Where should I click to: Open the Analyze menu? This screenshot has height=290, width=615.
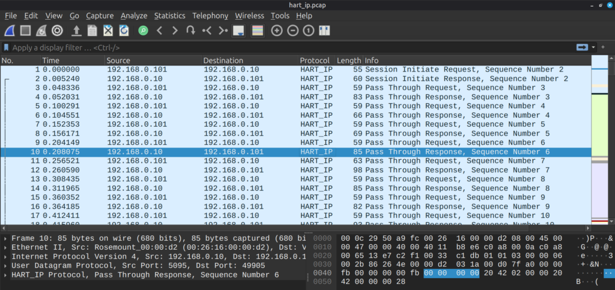(x=134, y=16)
